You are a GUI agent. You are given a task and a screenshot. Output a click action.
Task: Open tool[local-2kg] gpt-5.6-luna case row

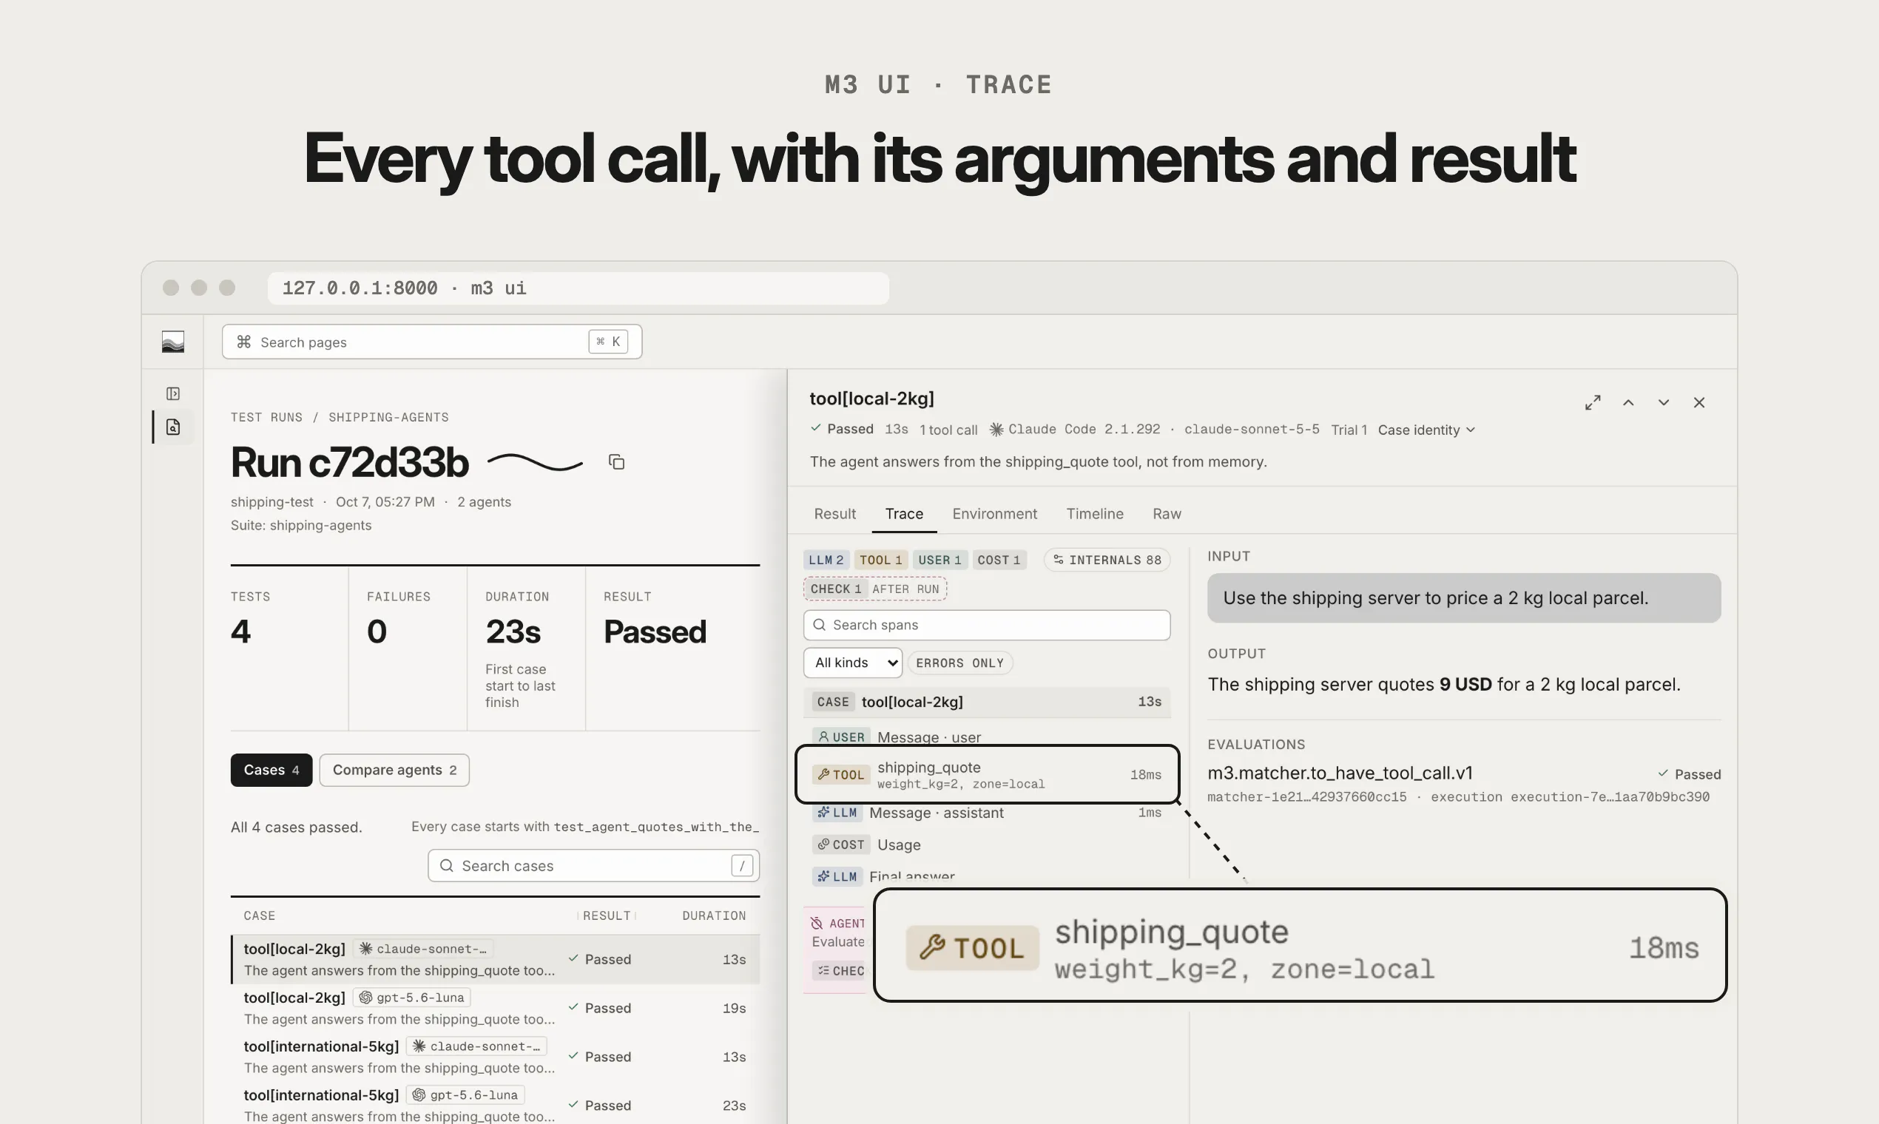coord(496,1008)
